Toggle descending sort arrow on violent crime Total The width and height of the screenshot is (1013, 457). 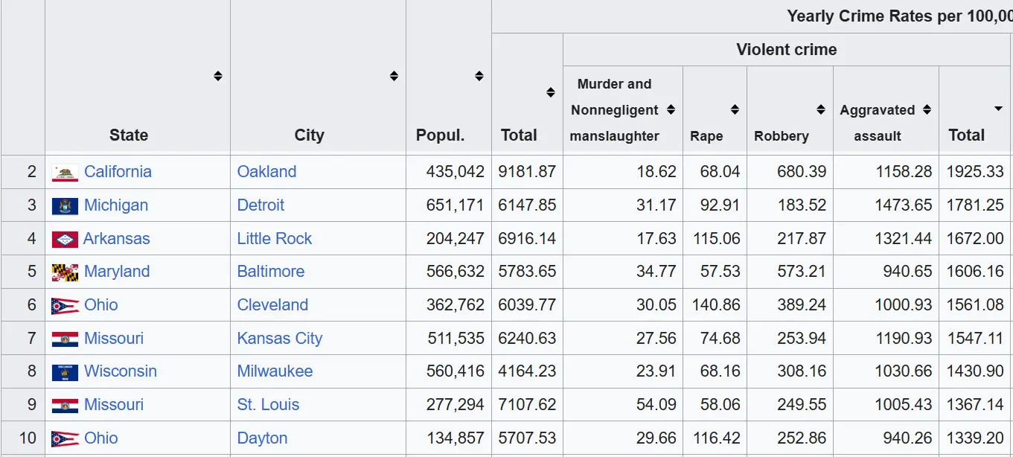(998, 109)
